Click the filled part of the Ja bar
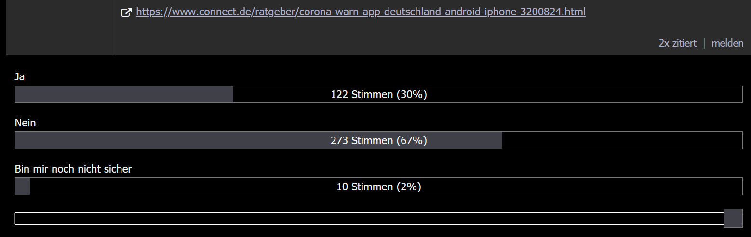The height and width of the screenshot is (237, 751). pos(124,94)
